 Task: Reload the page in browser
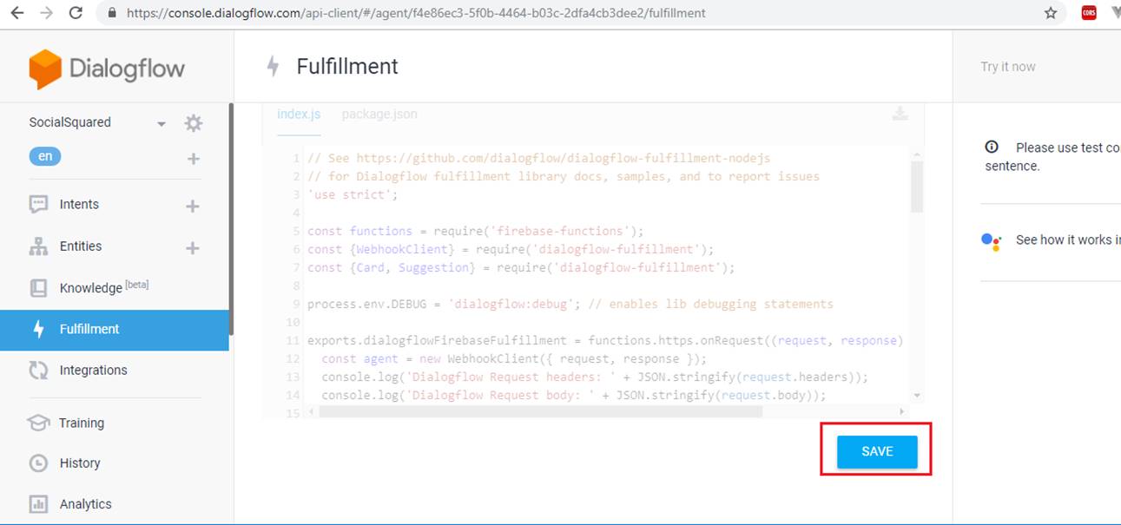tap(76, 13)
